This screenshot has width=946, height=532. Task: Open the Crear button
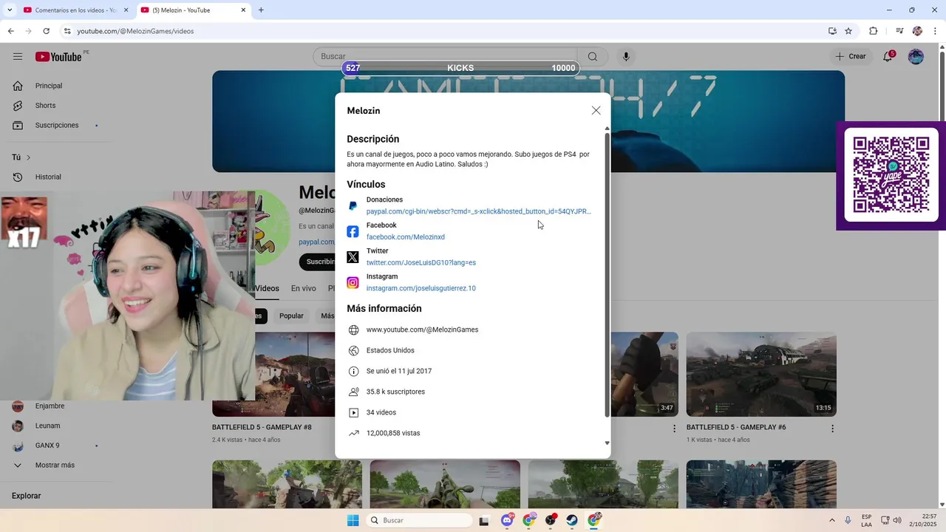point(851,56)
